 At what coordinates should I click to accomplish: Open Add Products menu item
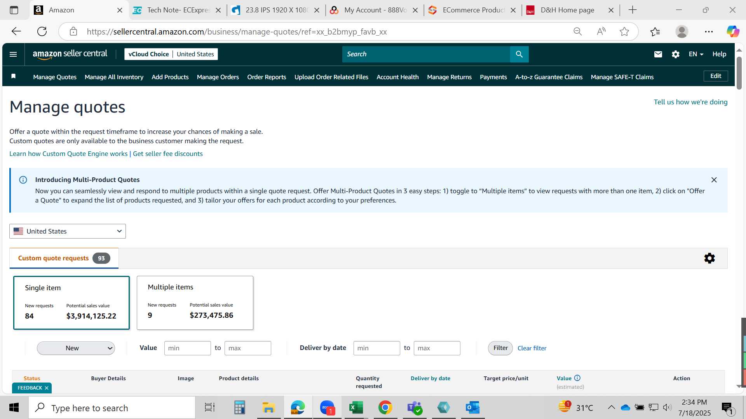(x=170, y=77)
